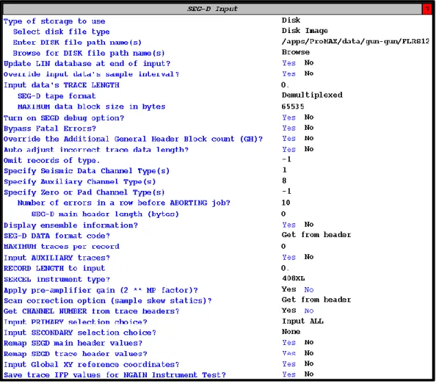Edit the DISK file path name field

coord(355,42)
